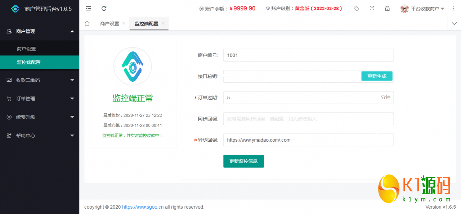Click the user avatar image
This screenshot has width=461, height=214.
tap(404, 9)
